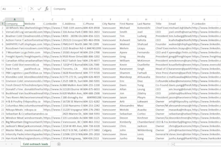Image resolution: width=221 pixels, height=147 pixels.
Task: Select column B header
Action: (33, 19)
